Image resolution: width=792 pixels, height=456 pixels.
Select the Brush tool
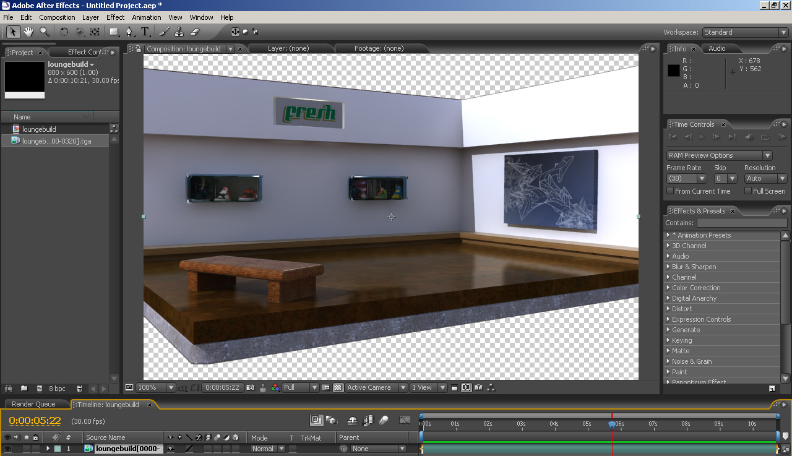(164, 32)
